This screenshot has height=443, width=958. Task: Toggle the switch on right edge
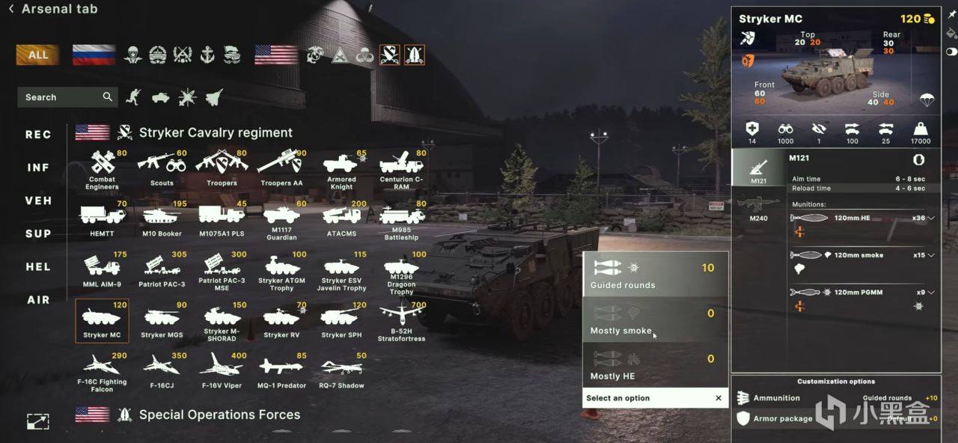[x=951, y=52]
